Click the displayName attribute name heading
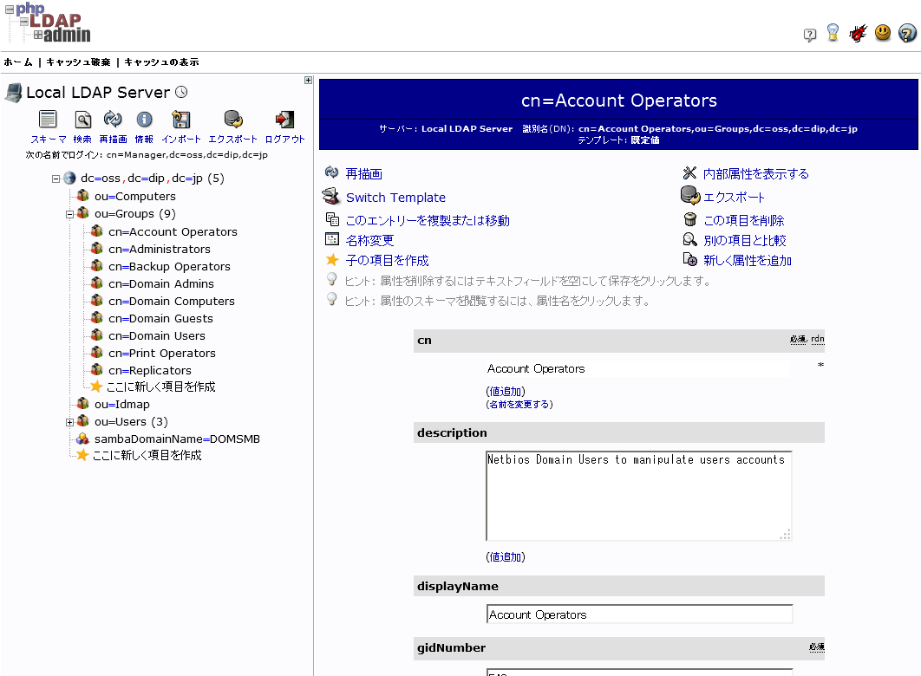 click(458, 586)
